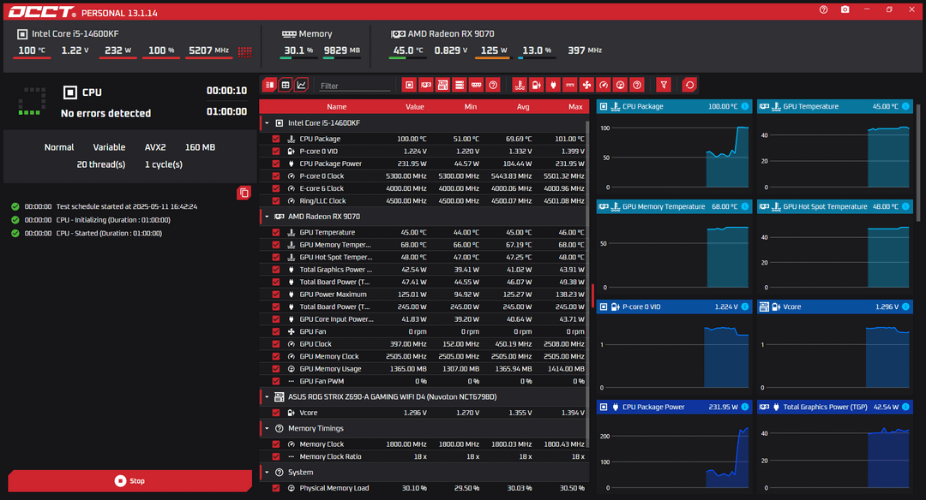Viewport: 926px width, 500px height.
Task: Click the 'Variable' test mode label
Action: tap(109, 147)
